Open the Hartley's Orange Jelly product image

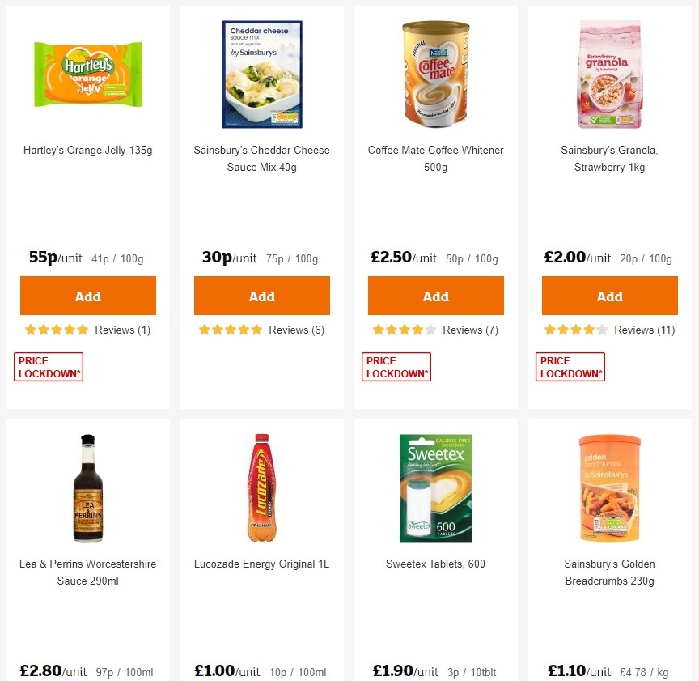[x=87, y=74]
